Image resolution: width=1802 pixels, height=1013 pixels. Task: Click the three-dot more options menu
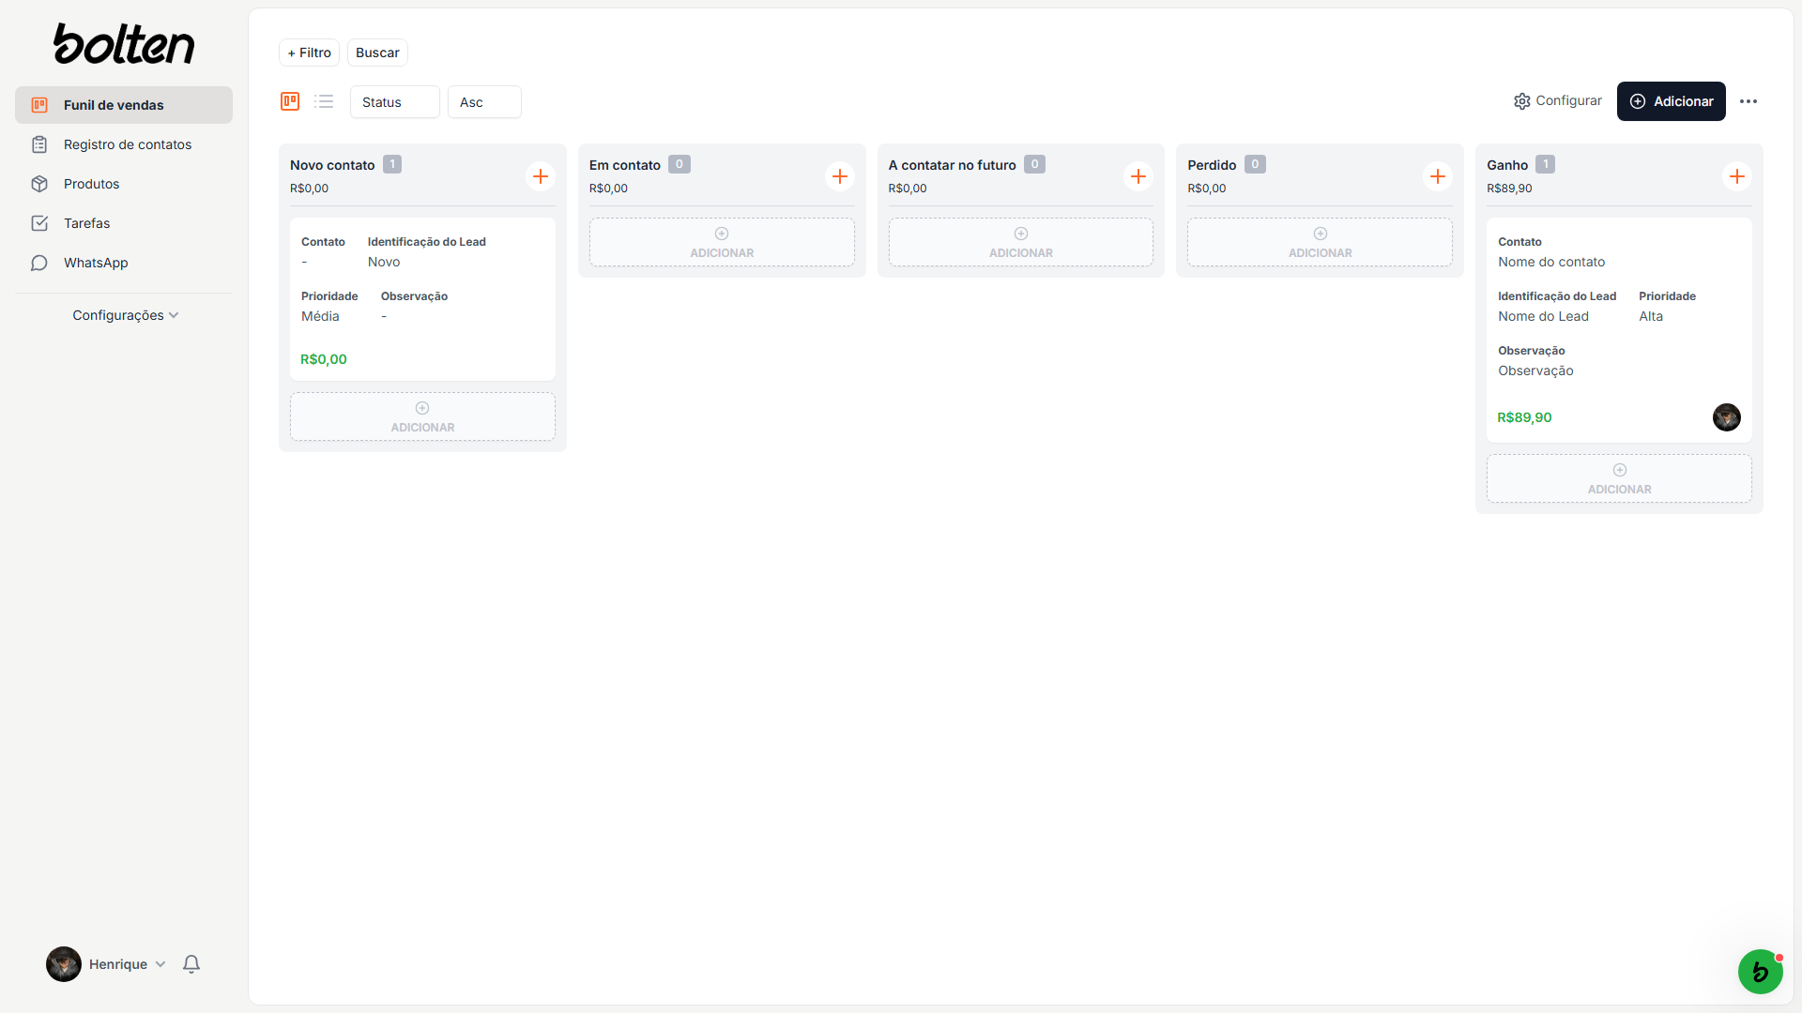pyautogui.click(x=1749, y=100)
